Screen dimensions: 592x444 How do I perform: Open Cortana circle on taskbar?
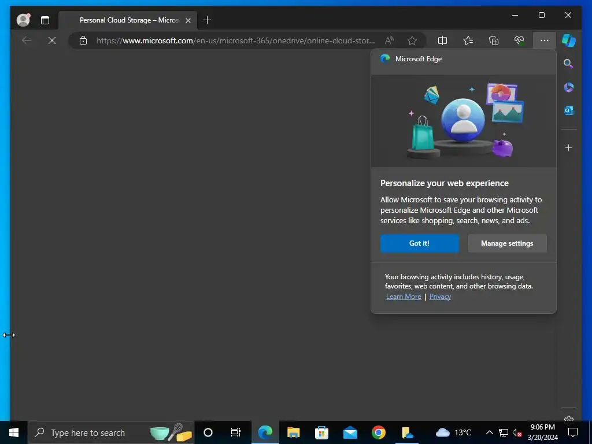(208, 432)
